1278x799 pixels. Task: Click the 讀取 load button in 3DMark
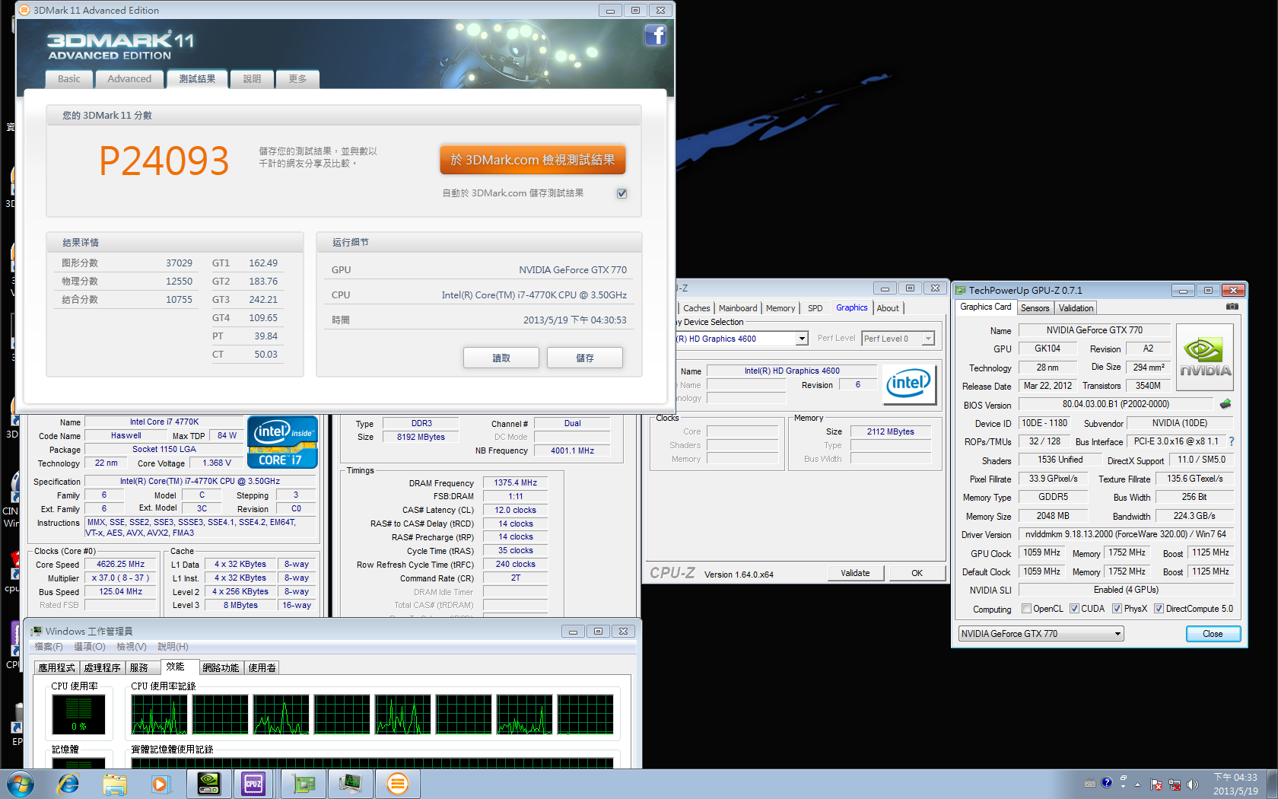[501, 358]
